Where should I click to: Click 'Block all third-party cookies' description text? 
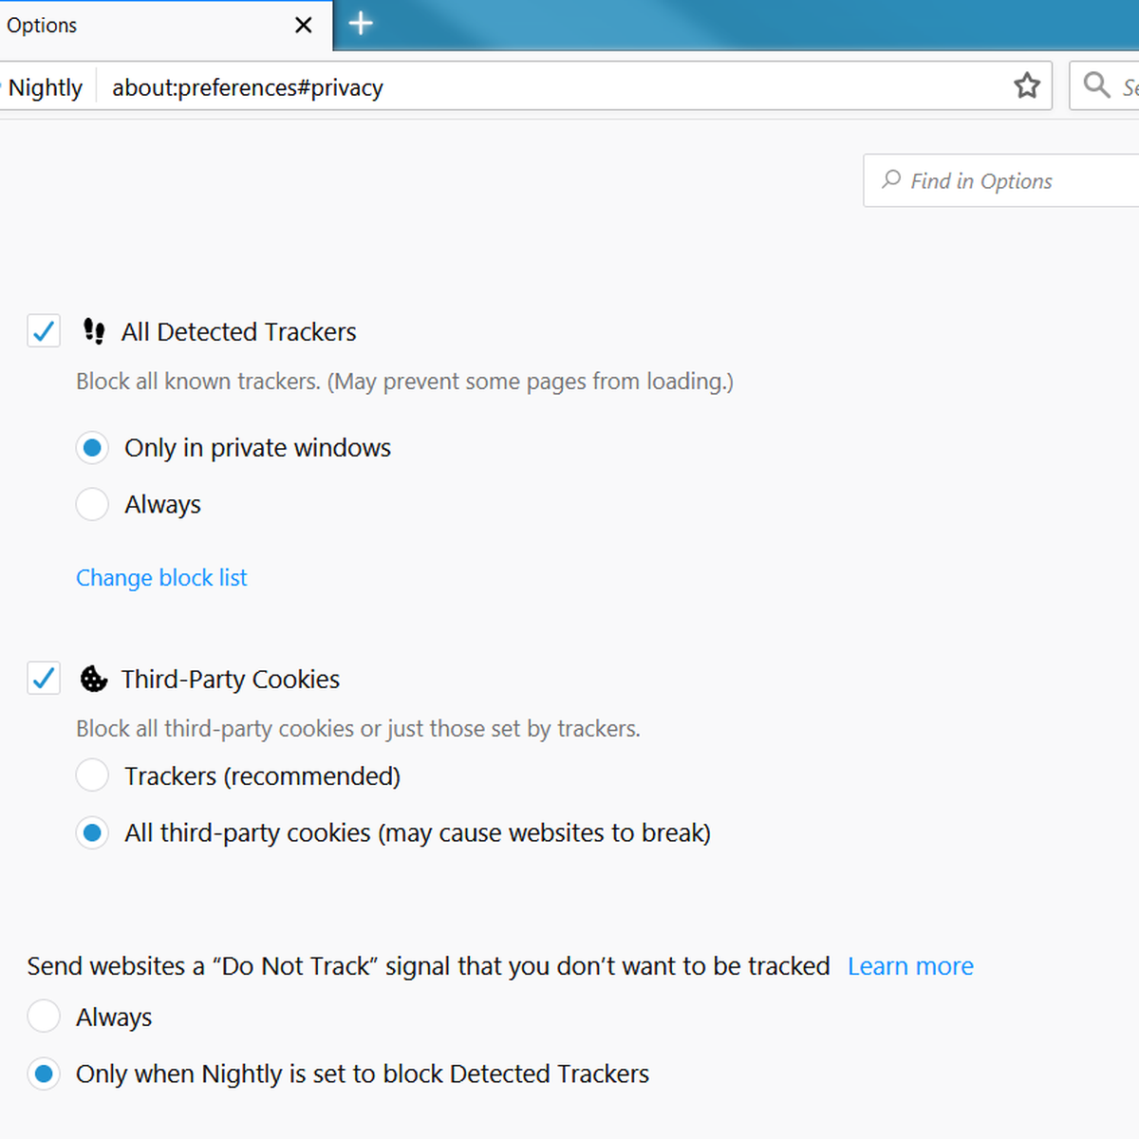click(x=358, y=729)
